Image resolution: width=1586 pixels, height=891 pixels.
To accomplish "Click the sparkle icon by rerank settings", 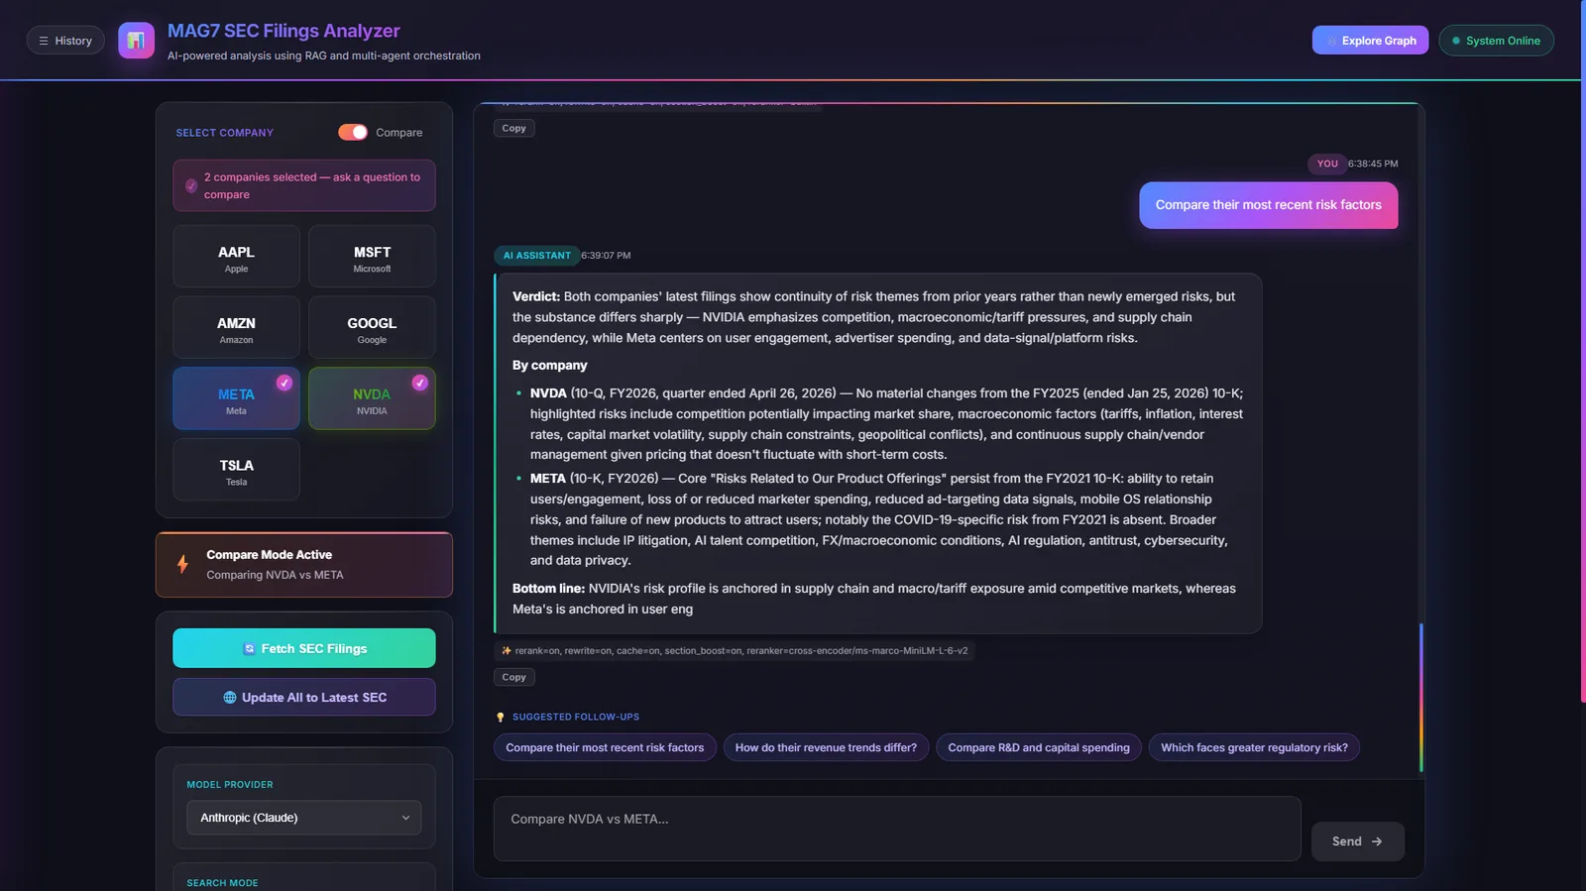I will [x=507, y=651].
